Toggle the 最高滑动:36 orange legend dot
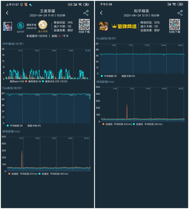This screenshot has height=209, width=189. pyautogui.click(x=26, y=82)
